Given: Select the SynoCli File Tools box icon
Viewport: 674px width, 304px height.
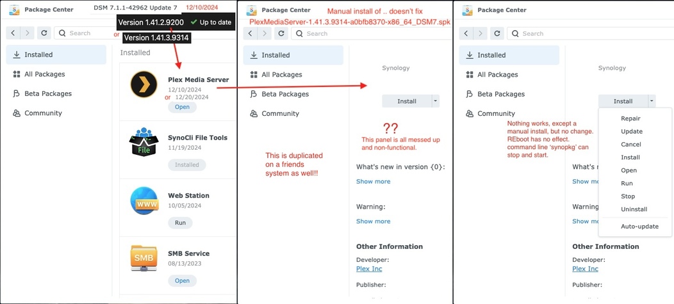Looking at the screenshot, I should click(x=144, y=143).
